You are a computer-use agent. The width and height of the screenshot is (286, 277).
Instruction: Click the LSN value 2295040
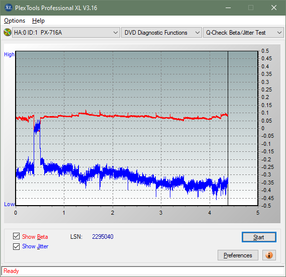(x=103, y=237)
